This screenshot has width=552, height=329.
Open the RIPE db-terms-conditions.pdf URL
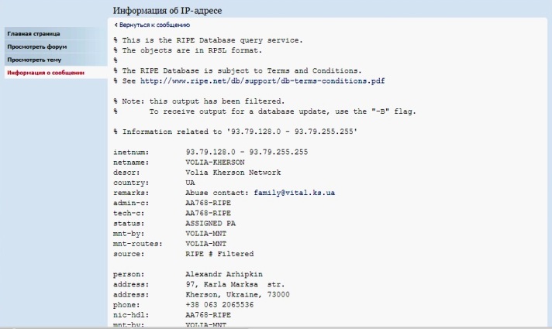[x=262, y=81]
